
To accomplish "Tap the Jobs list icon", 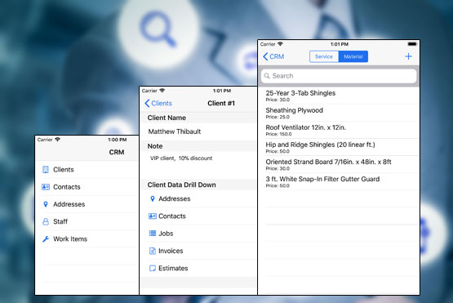I will coord(153,234).
